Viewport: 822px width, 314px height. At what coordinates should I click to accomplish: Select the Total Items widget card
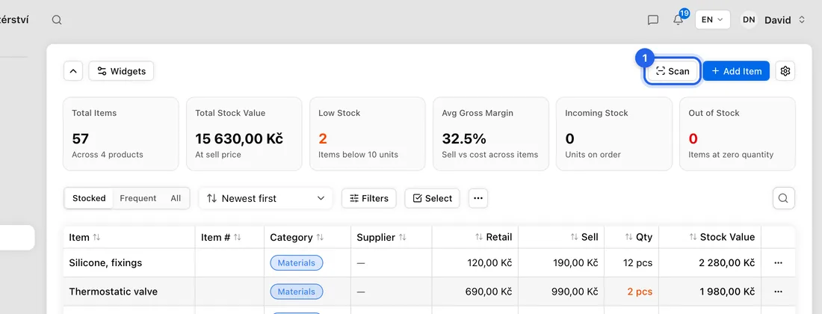tap(121, 134)
